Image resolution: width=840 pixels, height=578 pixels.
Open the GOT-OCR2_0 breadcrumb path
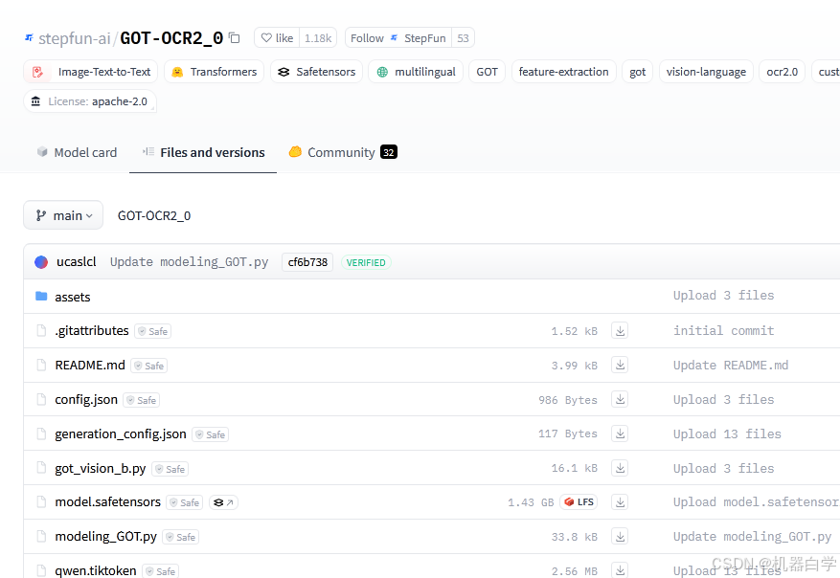pos(154,215)
